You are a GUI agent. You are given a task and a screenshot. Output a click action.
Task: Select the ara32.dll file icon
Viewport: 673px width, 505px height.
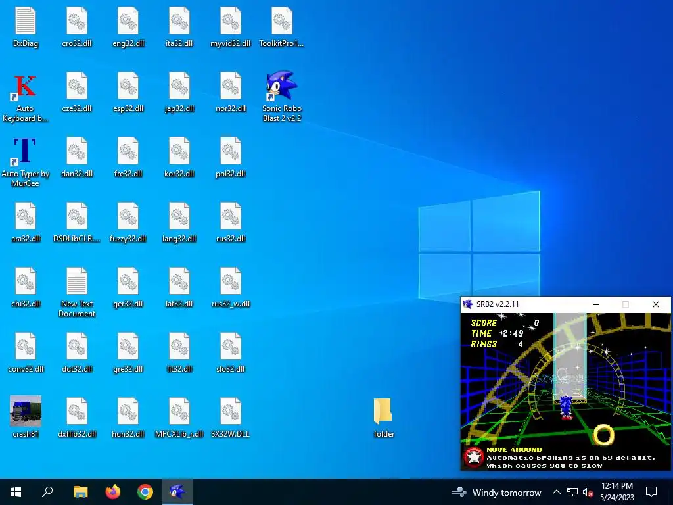tap(26, 216)
